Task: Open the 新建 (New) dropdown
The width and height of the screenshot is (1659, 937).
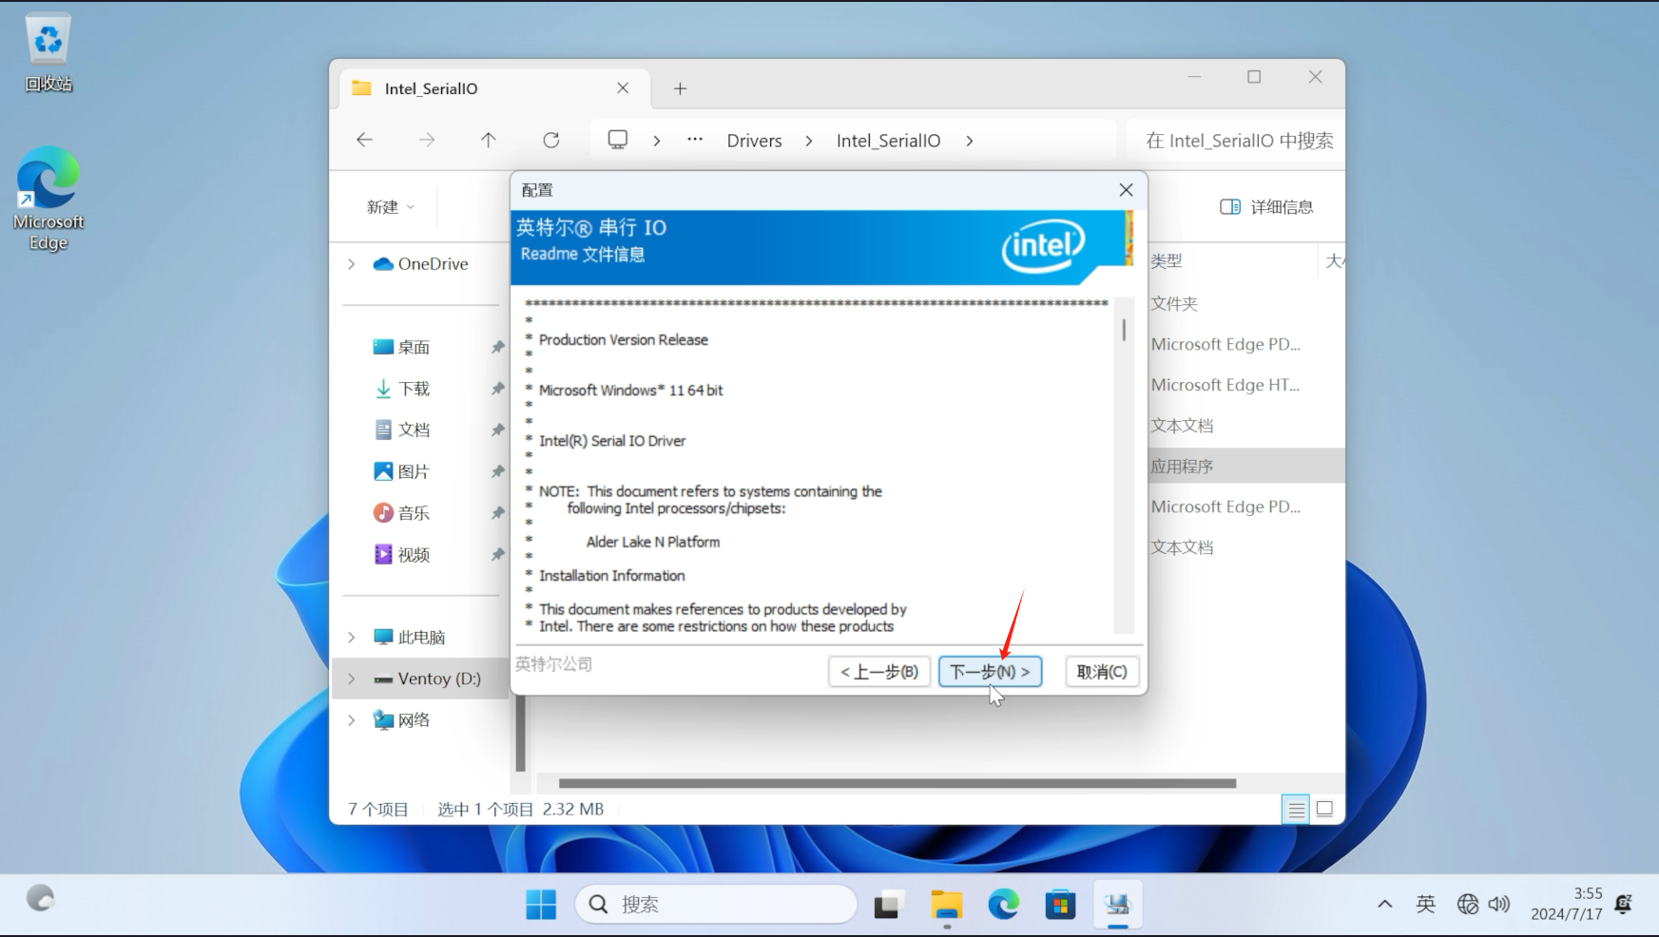Action: (391, 207)
